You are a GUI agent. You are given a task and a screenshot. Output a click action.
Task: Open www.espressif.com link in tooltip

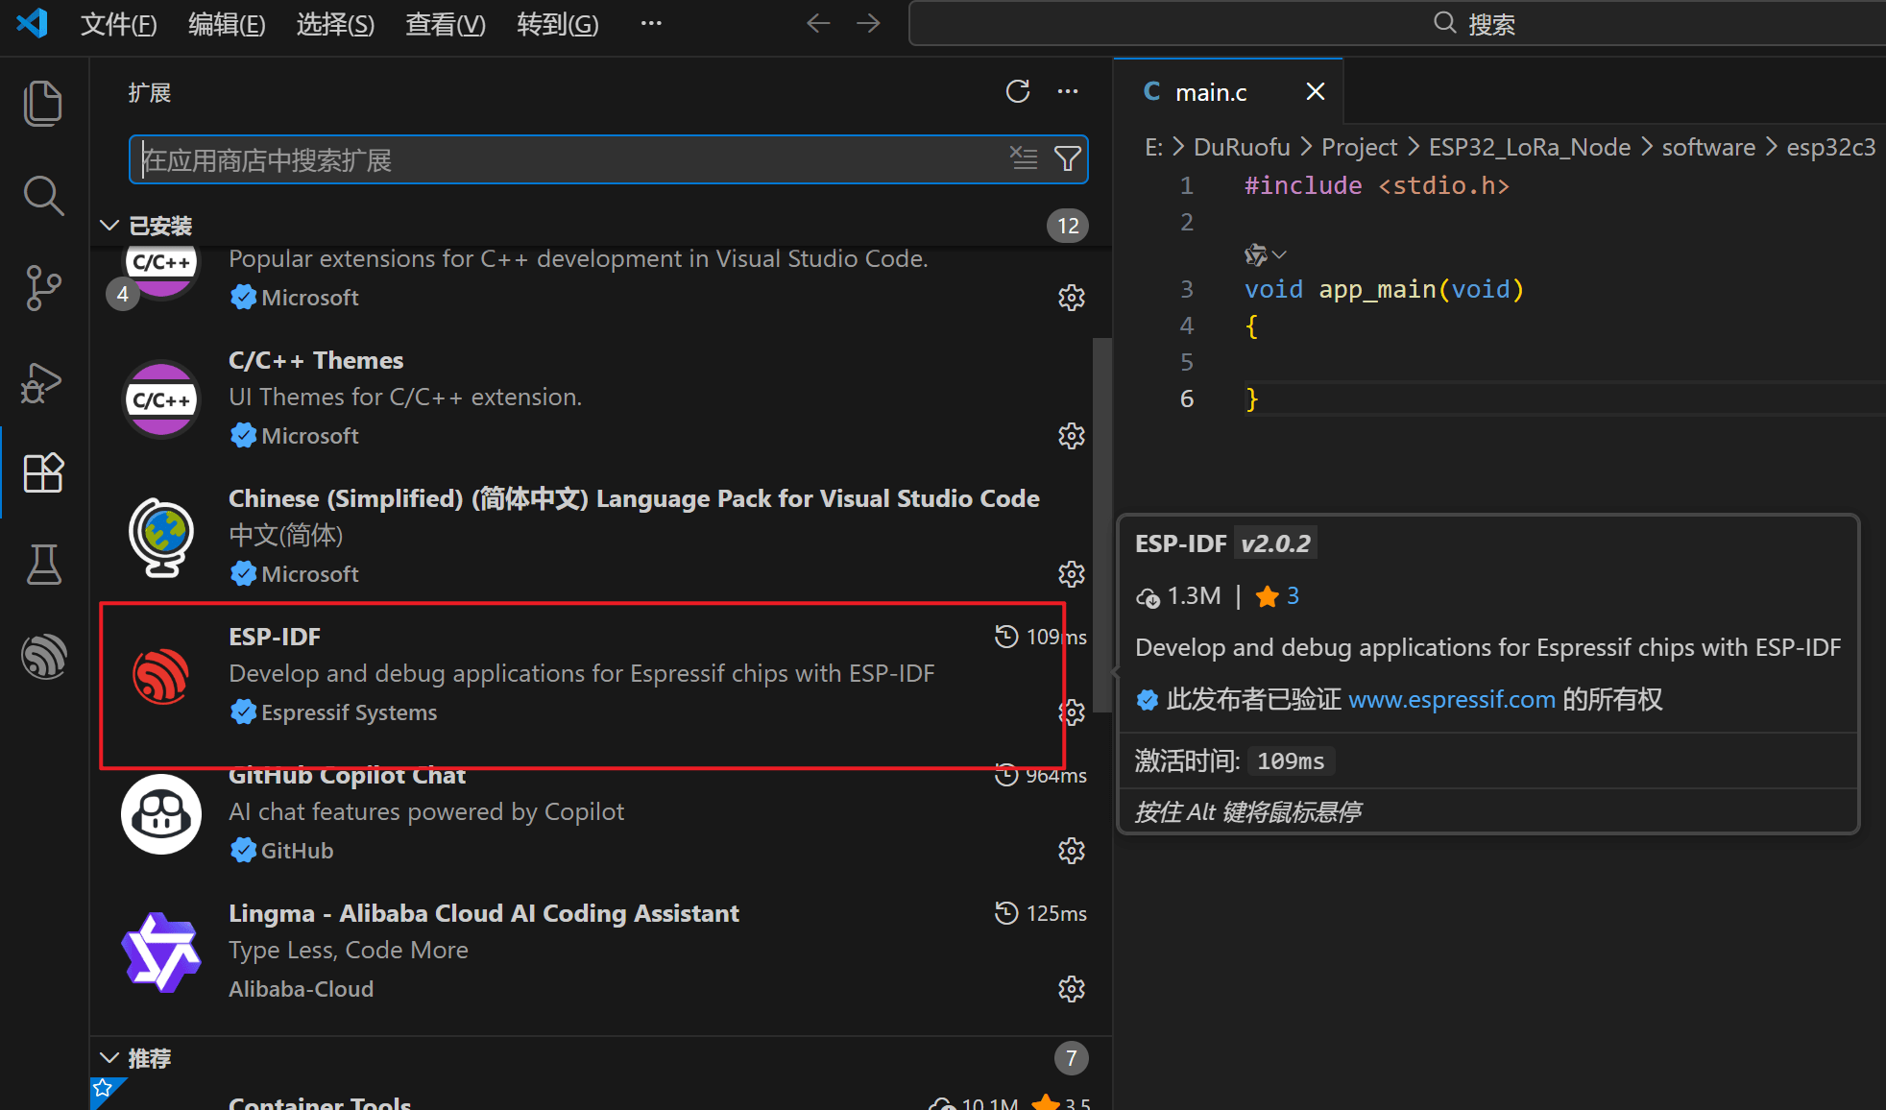point(1451,700)
